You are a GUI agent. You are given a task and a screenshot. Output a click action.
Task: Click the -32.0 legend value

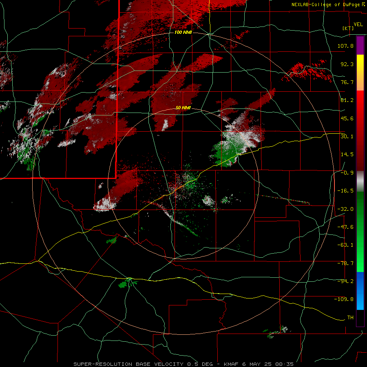tap(345, 209)
